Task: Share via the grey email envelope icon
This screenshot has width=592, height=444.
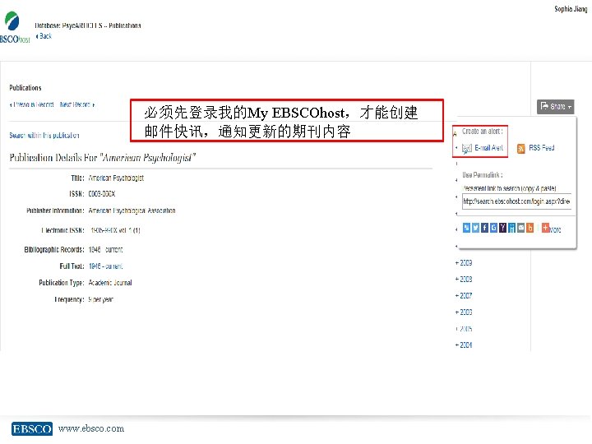Action: (521, 228)
